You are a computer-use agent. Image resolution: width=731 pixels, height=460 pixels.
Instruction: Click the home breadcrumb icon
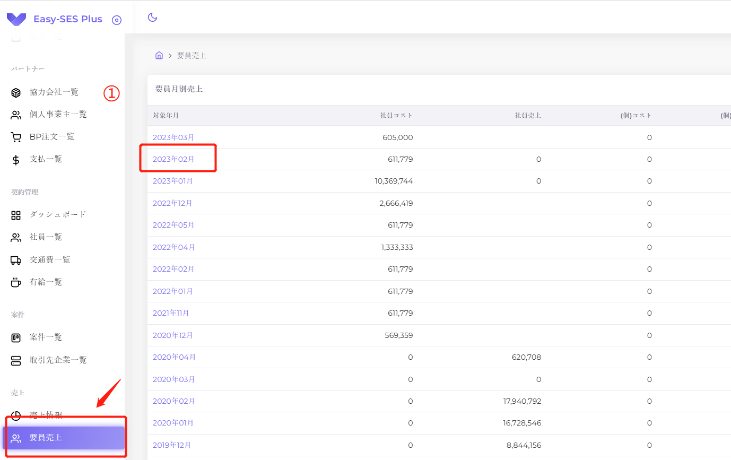pyautogui.click(x=159, y=56)
